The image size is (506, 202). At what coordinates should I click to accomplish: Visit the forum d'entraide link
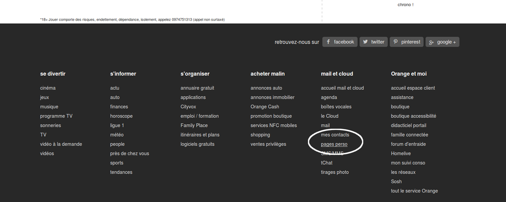pos(408,144)
